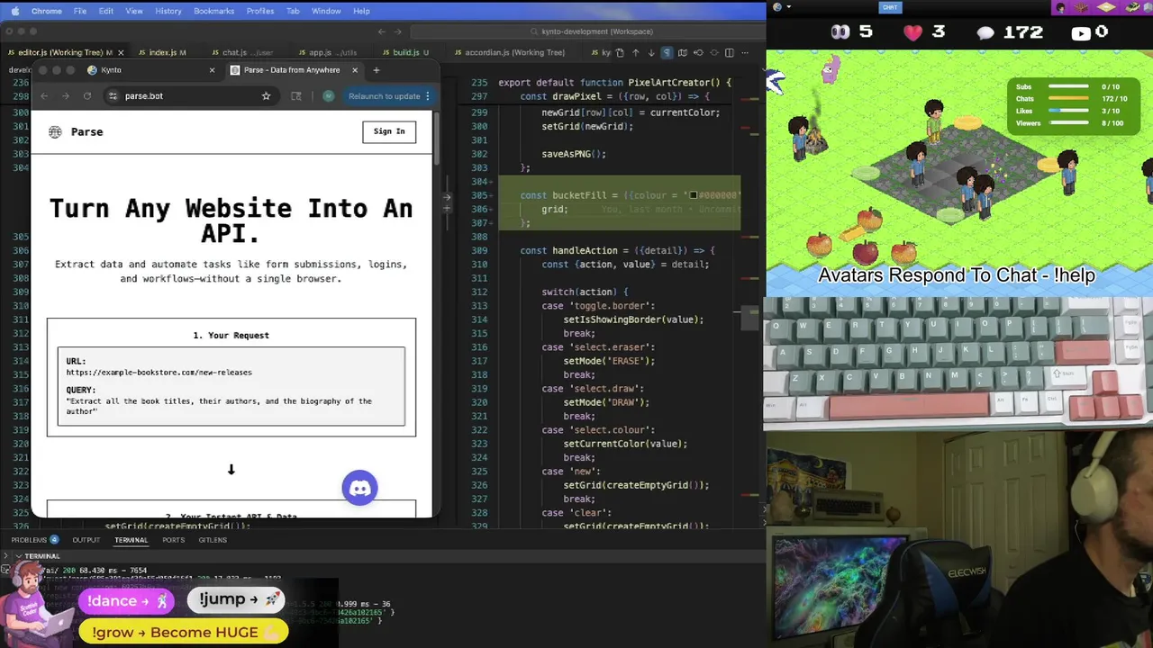The height and width of the screenshot is (648, 1153).
Task: Switch to PORTS panel tab
Action: pos(174,540)
